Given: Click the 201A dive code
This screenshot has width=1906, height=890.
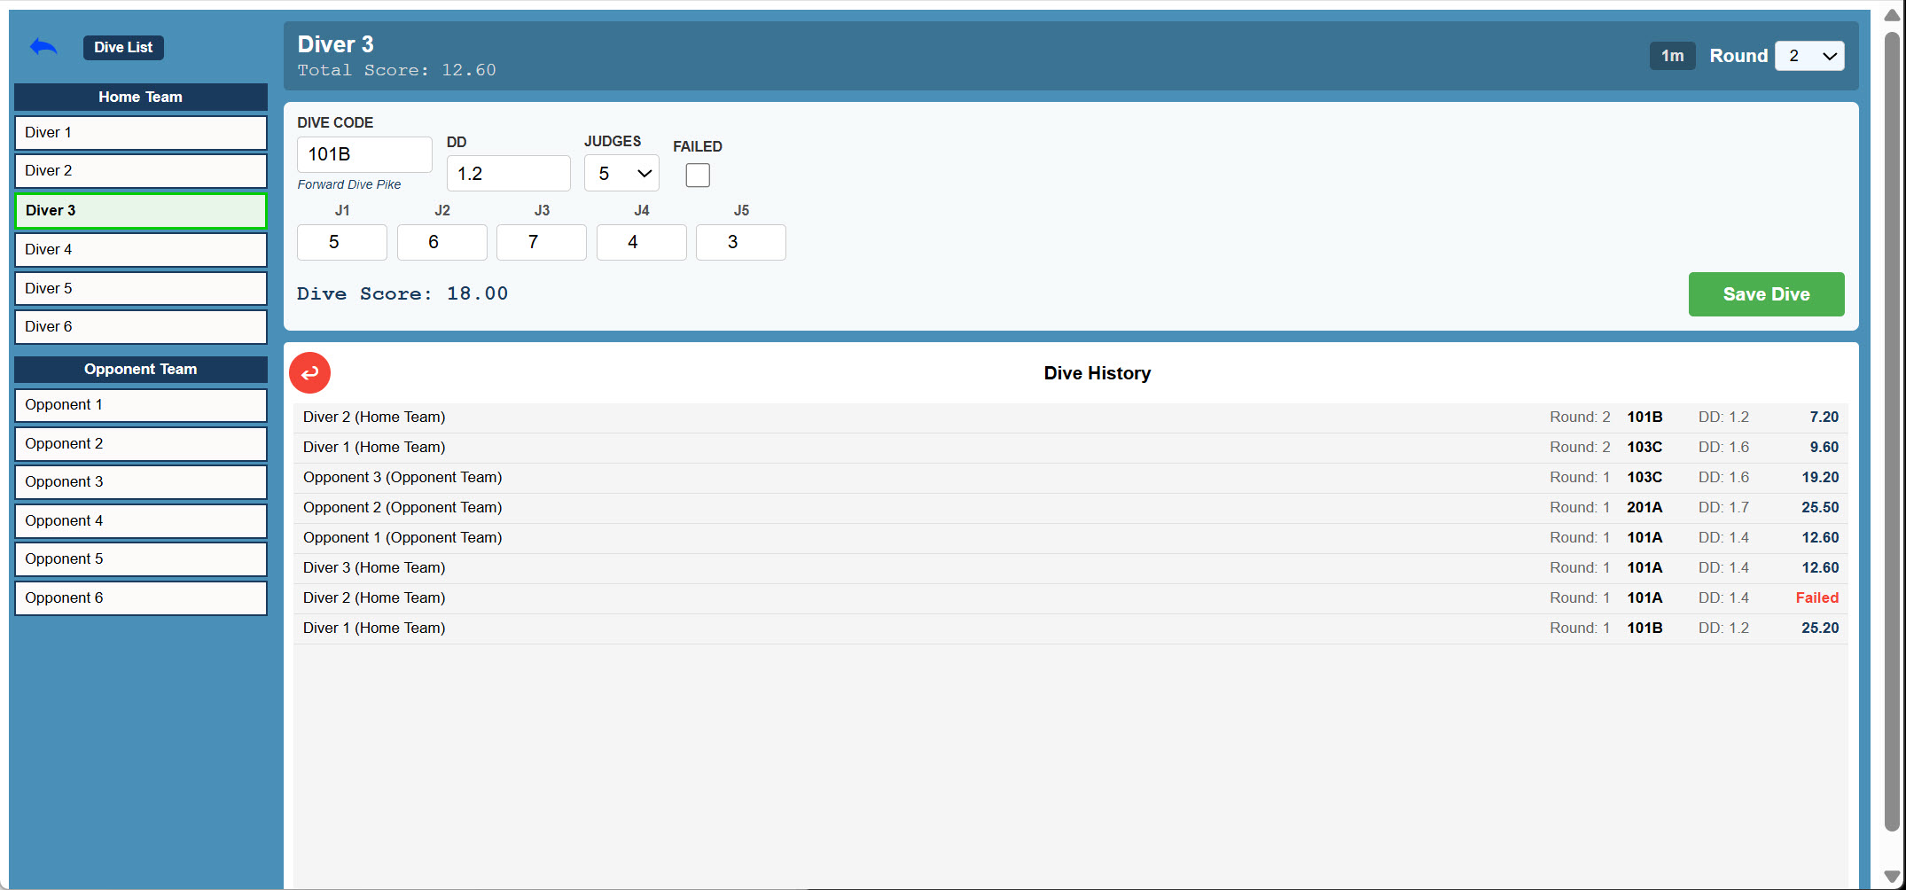Looking at the screenshot, I should click(x=1644, y=508).
